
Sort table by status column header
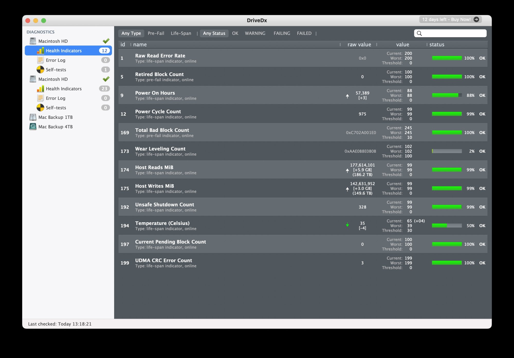[x=437, y=44]
